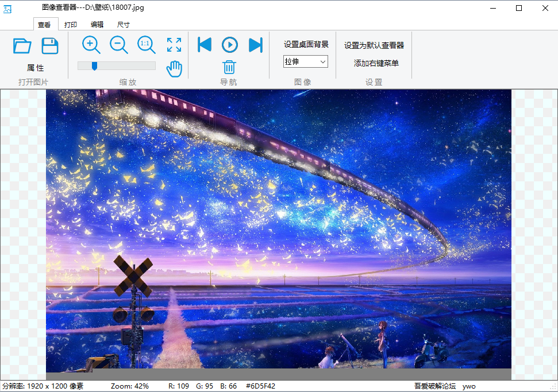
Task: Go to the previous image
Action: tap(204, 45)
